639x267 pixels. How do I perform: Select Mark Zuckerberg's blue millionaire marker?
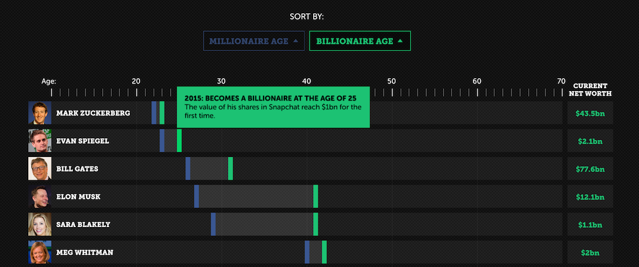154,113
